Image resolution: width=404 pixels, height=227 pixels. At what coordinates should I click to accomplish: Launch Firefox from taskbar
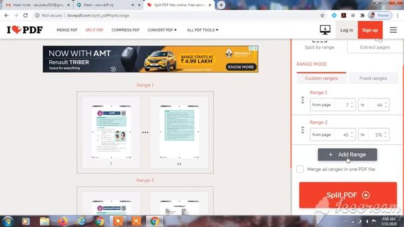pos(62,221)
